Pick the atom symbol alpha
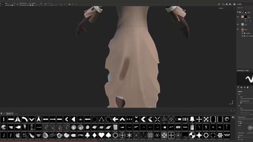 pos(164,119)
